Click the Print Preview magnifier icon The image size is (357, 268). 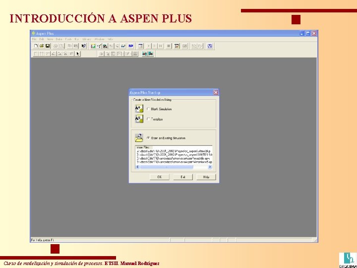(62, 46)
